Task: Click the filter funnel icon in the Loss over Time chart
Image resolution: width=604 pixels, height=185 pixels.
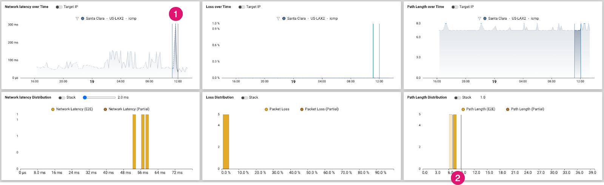Action: (x=278, y=18)
